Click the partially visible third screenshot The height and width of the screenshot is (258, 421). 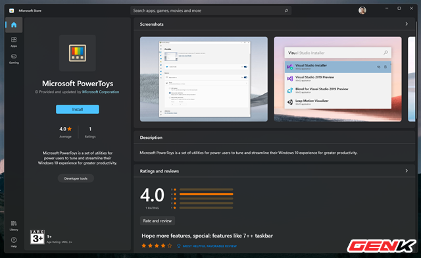click(411, 79)
